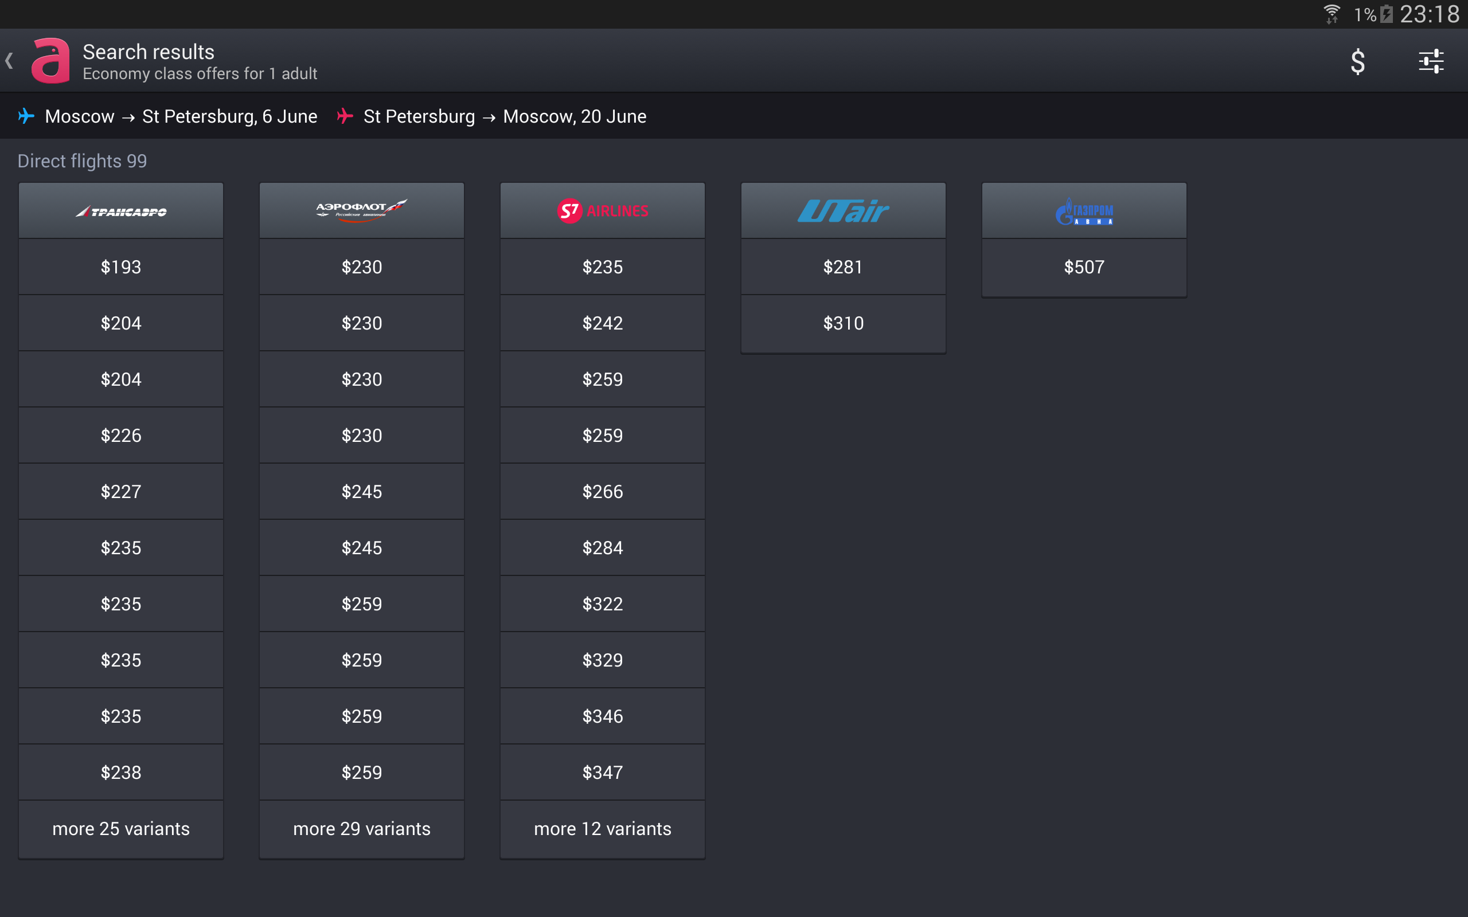Select the $347 S7 Airlines price
The image size is (1468, 917).
(x=602, y=772)
